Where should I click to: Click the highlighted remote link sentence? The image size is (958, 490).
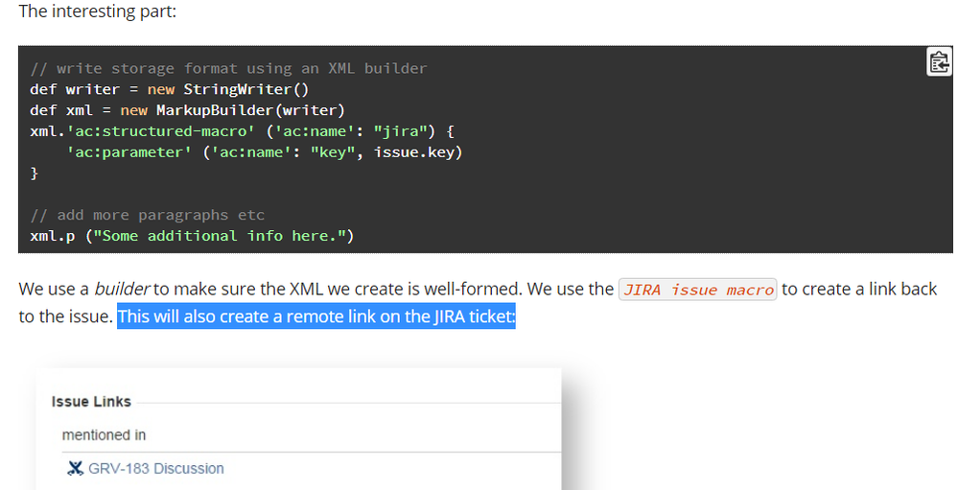click(x=316, y=316)
